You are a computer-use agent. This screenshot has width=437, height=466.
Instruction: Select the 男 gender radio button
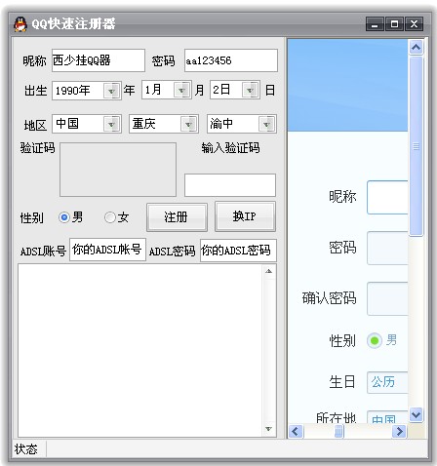click(64, 217)
